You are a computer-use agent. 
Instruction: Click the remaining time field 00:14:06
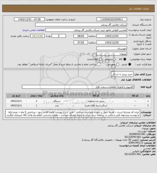pos(37,36)
